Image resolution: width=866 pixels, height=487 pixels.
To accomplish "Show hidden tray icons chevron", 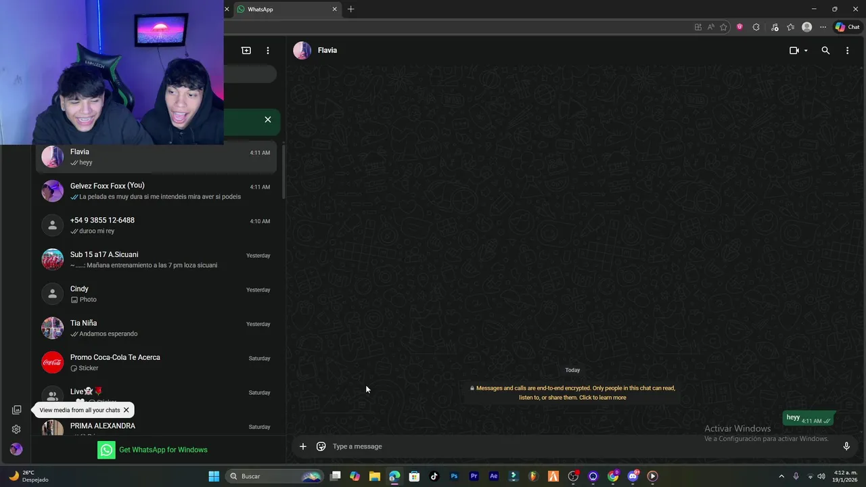I will click(x=781, y=476).
